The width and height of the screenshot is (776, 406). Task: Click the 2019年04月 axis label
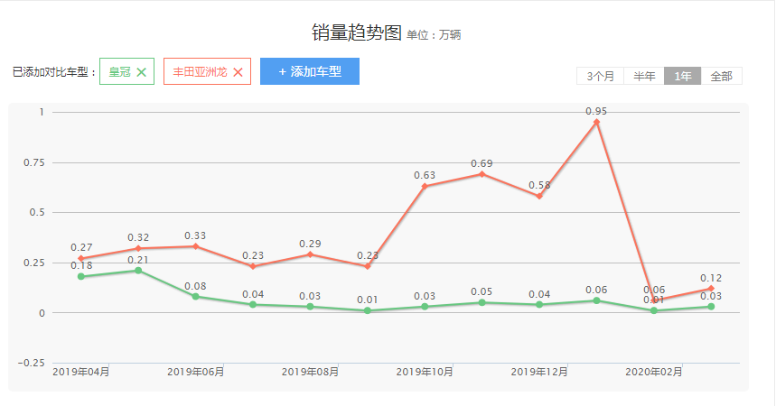tap(81, 372)
